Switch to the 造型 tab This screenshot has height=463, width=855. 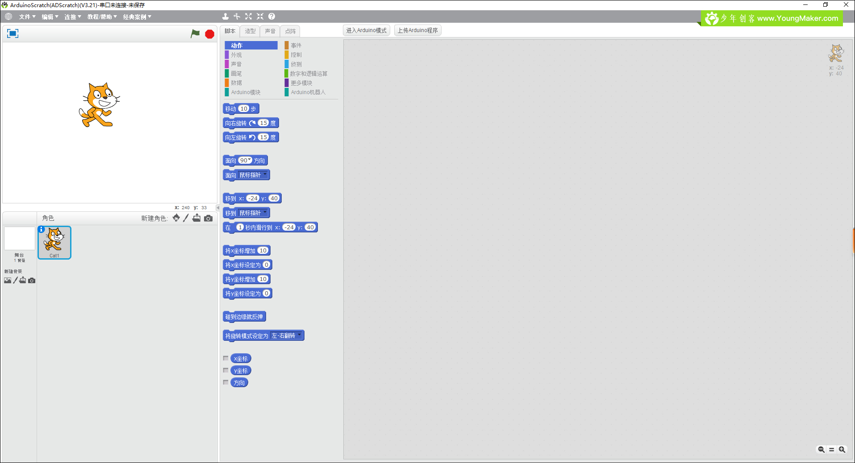(x=250, y=31)
